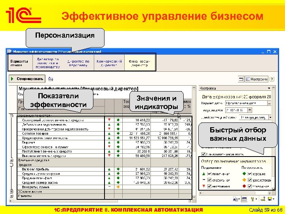
Task: Click dash indicator in Возвраты, сумма row
Action: 109,187
